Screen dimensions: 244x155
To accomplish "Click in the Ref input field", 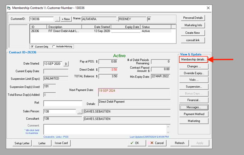I will [63, 103].
